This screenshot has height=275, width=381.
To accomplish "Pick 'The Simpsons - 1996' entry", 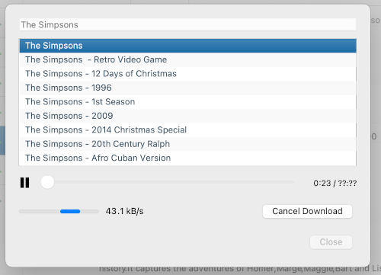I will [x=188, y=88].
